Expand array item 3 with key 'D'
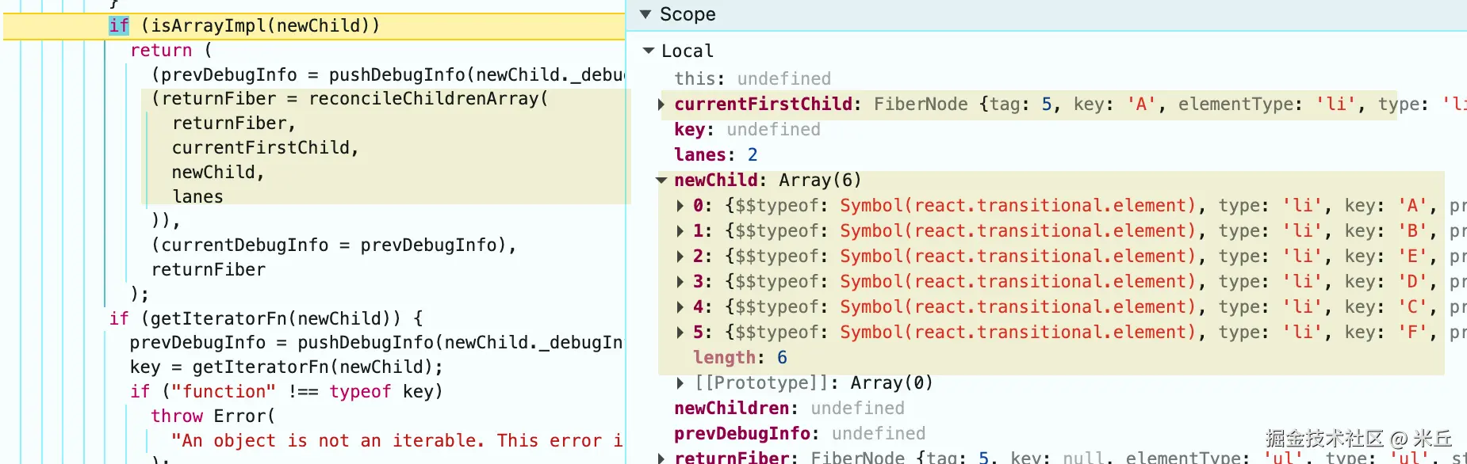 coord(680,282)
